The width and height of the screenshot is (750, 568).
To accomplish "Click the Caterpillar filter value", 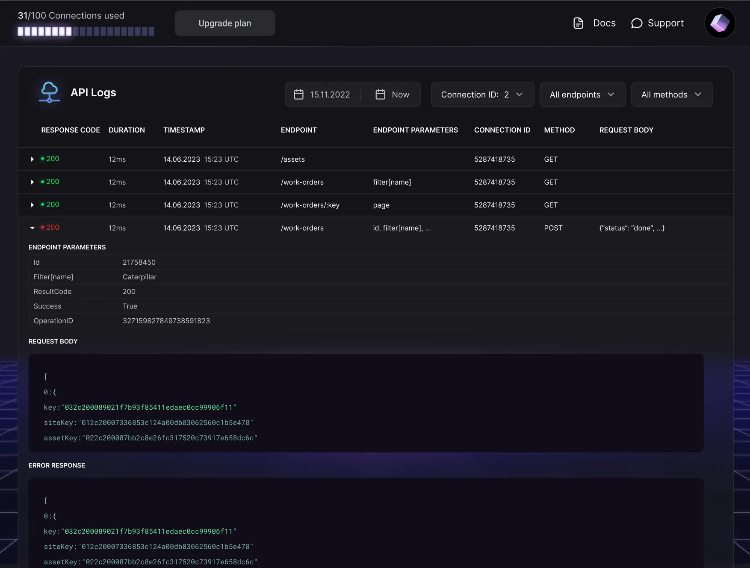I will pos(139,277).
